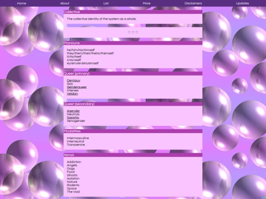Click the he/him/his/himself pronoun line
The image size is (266, 199).
click(81, 50)
